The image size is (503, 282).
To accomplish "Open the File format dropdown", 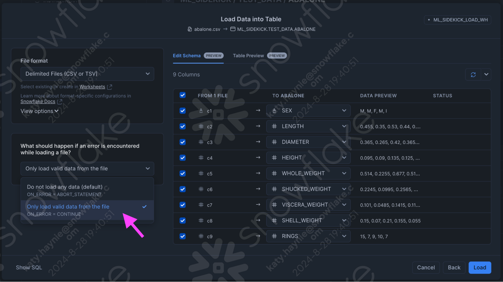I will [x=87, y=74].
